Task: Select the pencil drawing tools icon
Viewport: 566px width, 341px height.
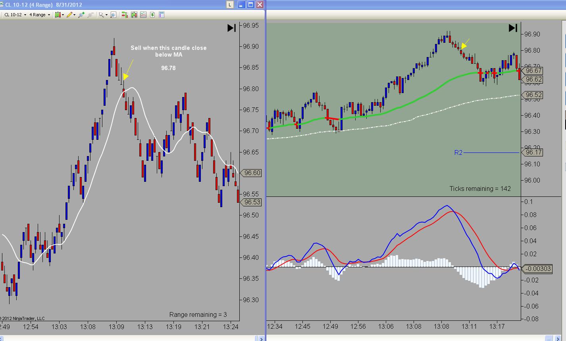Action: click(69, 15)
